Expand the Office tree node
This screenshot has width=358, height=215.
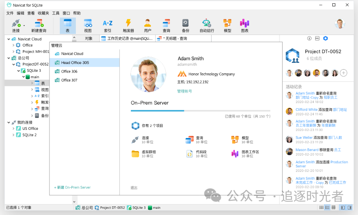13,45
